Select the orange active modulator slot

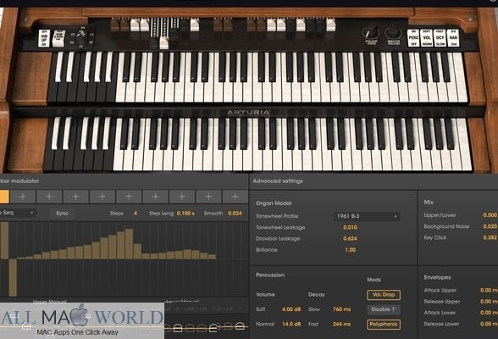click(4, 197)
